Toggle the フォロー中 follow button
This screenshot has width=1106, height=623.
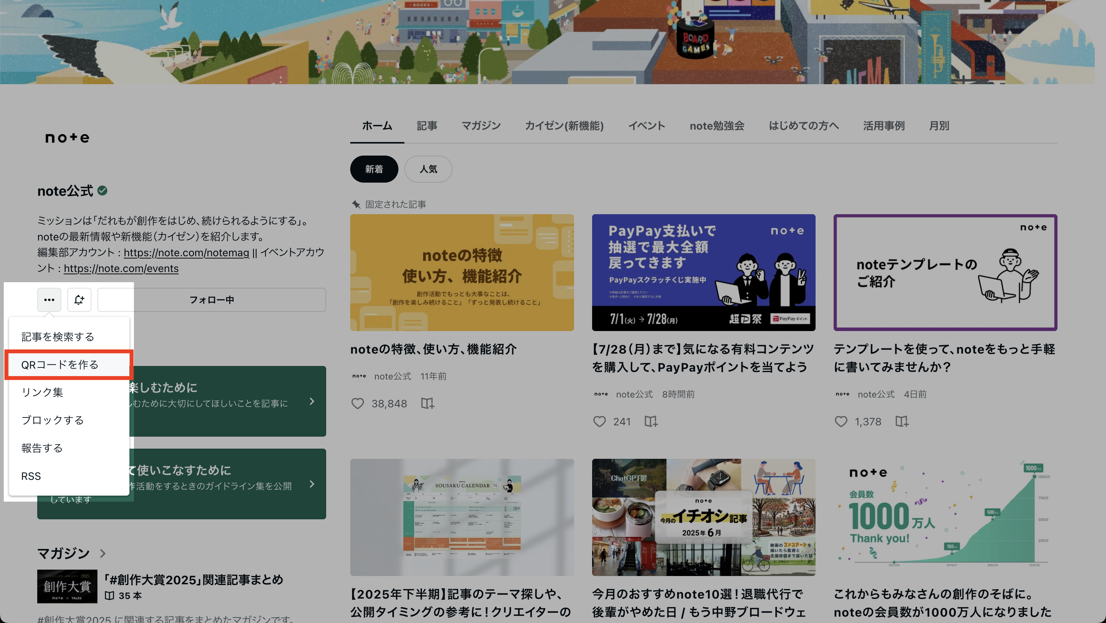tap(212, 300)
